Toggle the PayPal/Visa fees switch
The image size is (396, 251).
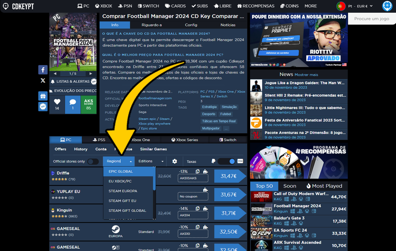[x=226, y=161]
